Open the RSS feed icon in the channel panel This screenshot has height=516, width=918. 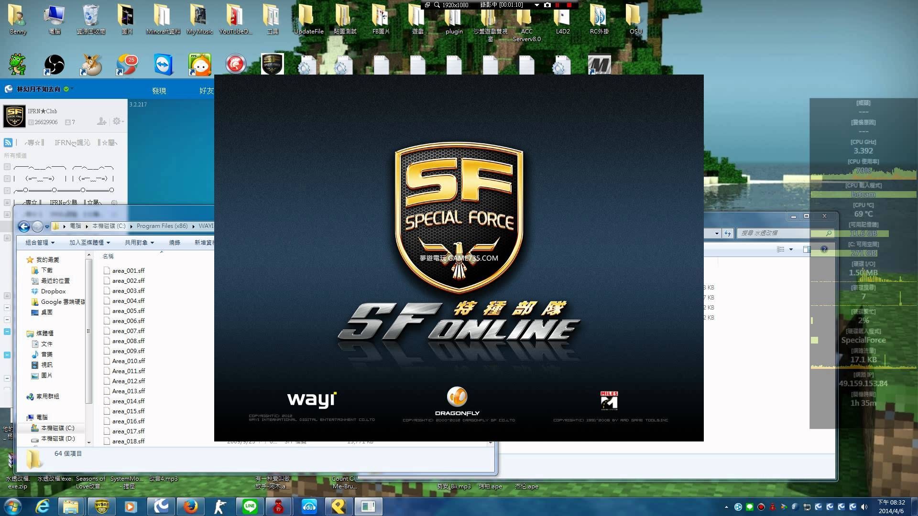pos(8,142)
